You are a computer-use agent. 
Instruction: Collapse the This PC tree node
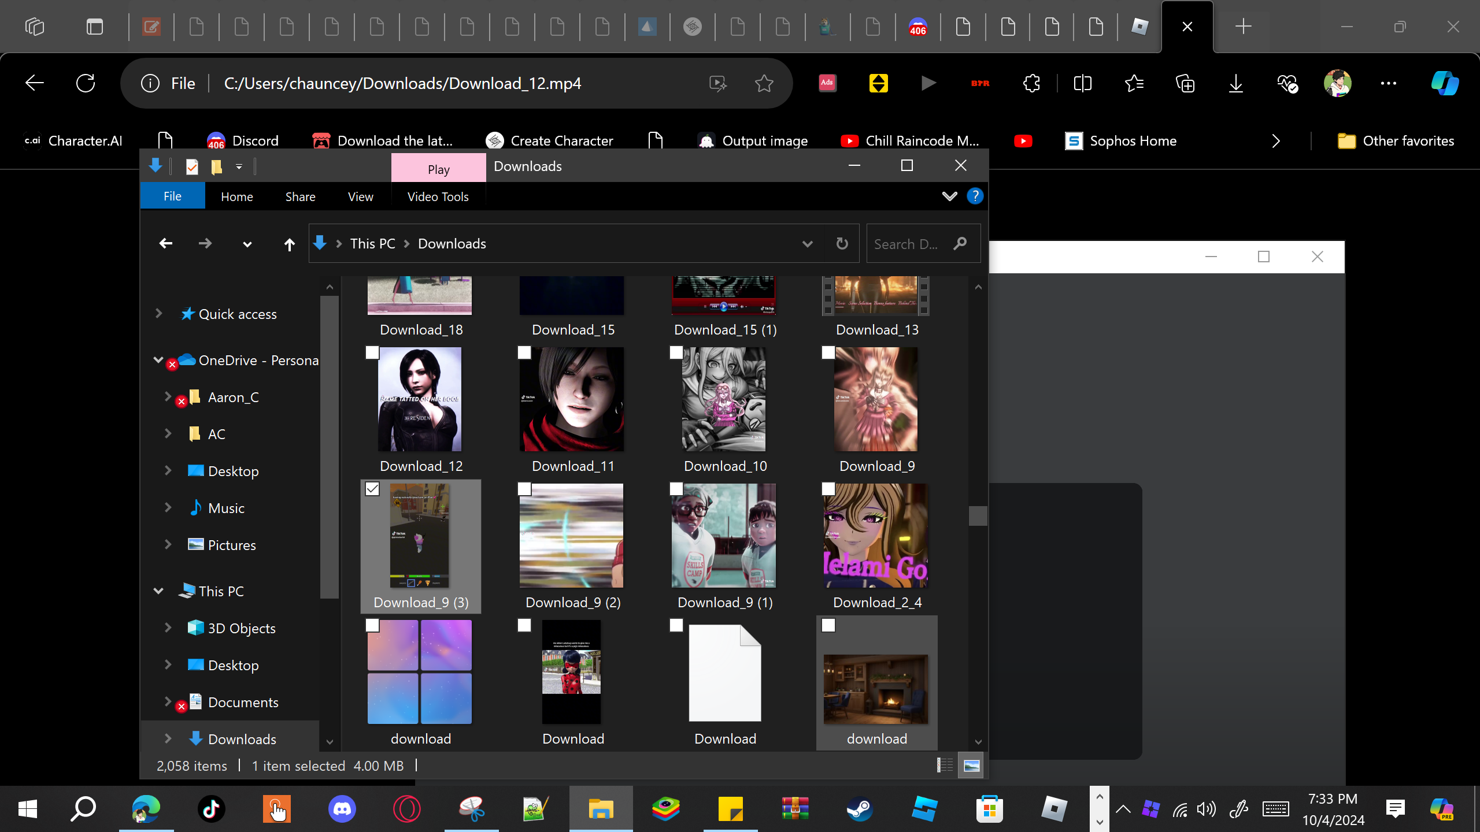pyautogui.click(x=158, y=591)
